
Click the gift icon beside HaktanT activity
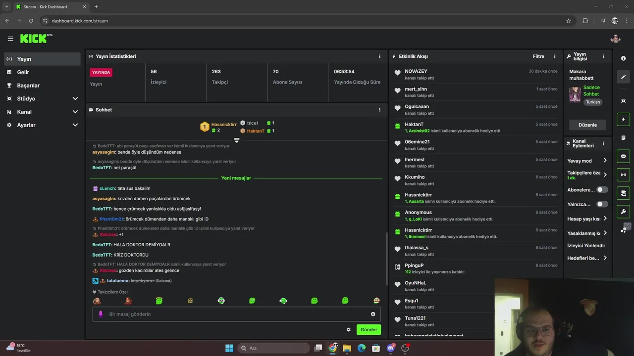coord(397,126)
